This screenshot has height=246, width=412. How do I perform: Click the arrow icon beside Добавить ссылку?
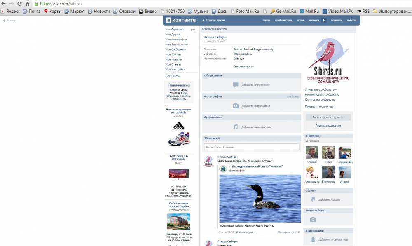click(x=313, y=199)
